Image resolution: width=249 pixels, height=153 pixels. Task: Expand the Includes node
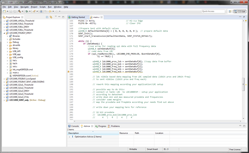7,39
